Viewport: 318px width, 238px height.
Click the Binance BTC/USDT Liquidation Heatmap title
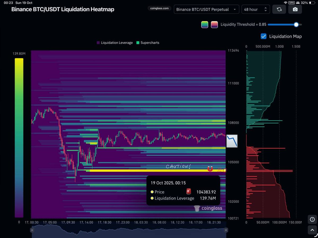(63, 9)
